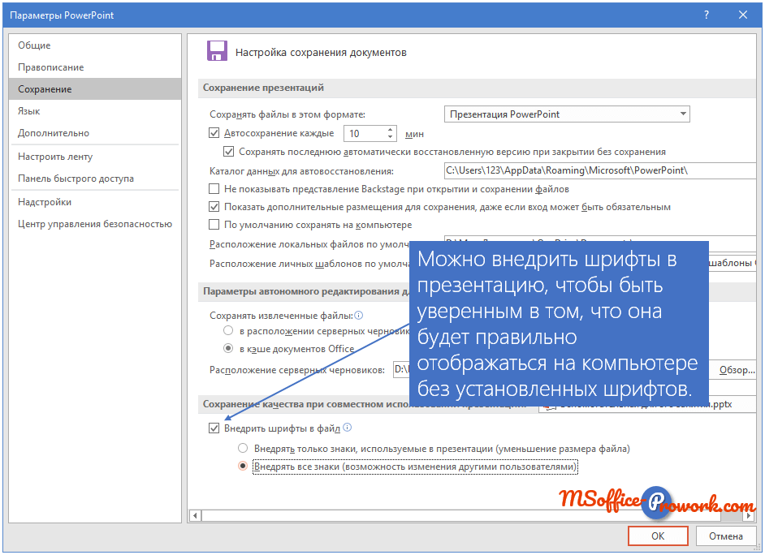Enable Не показывать представление Backstage checkbox
This screenshot has height=555, width=765.
pos(214,188)
